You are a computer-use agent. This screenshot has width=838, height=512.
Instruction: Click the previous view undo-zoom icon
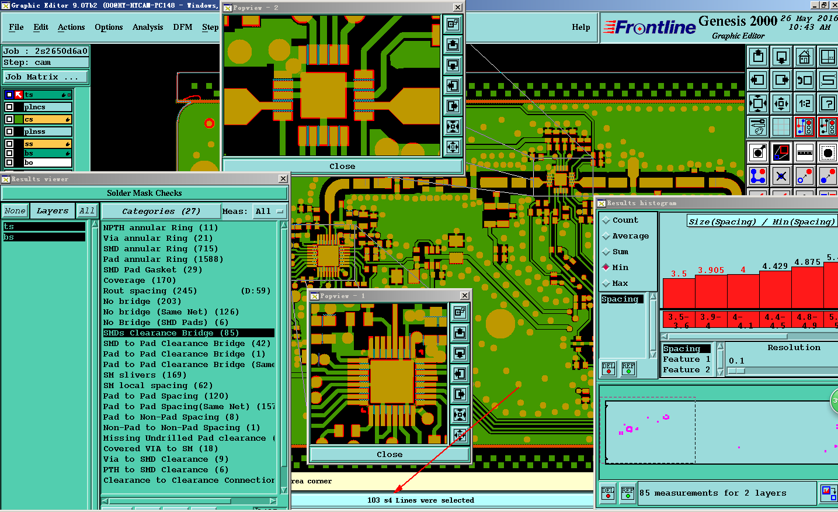[805, 80]
